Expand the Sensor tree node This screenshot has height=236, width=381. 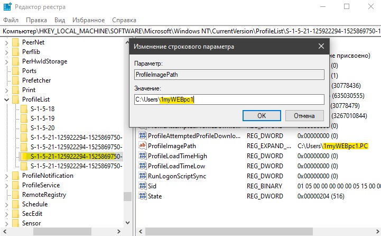tap(6, 223)
